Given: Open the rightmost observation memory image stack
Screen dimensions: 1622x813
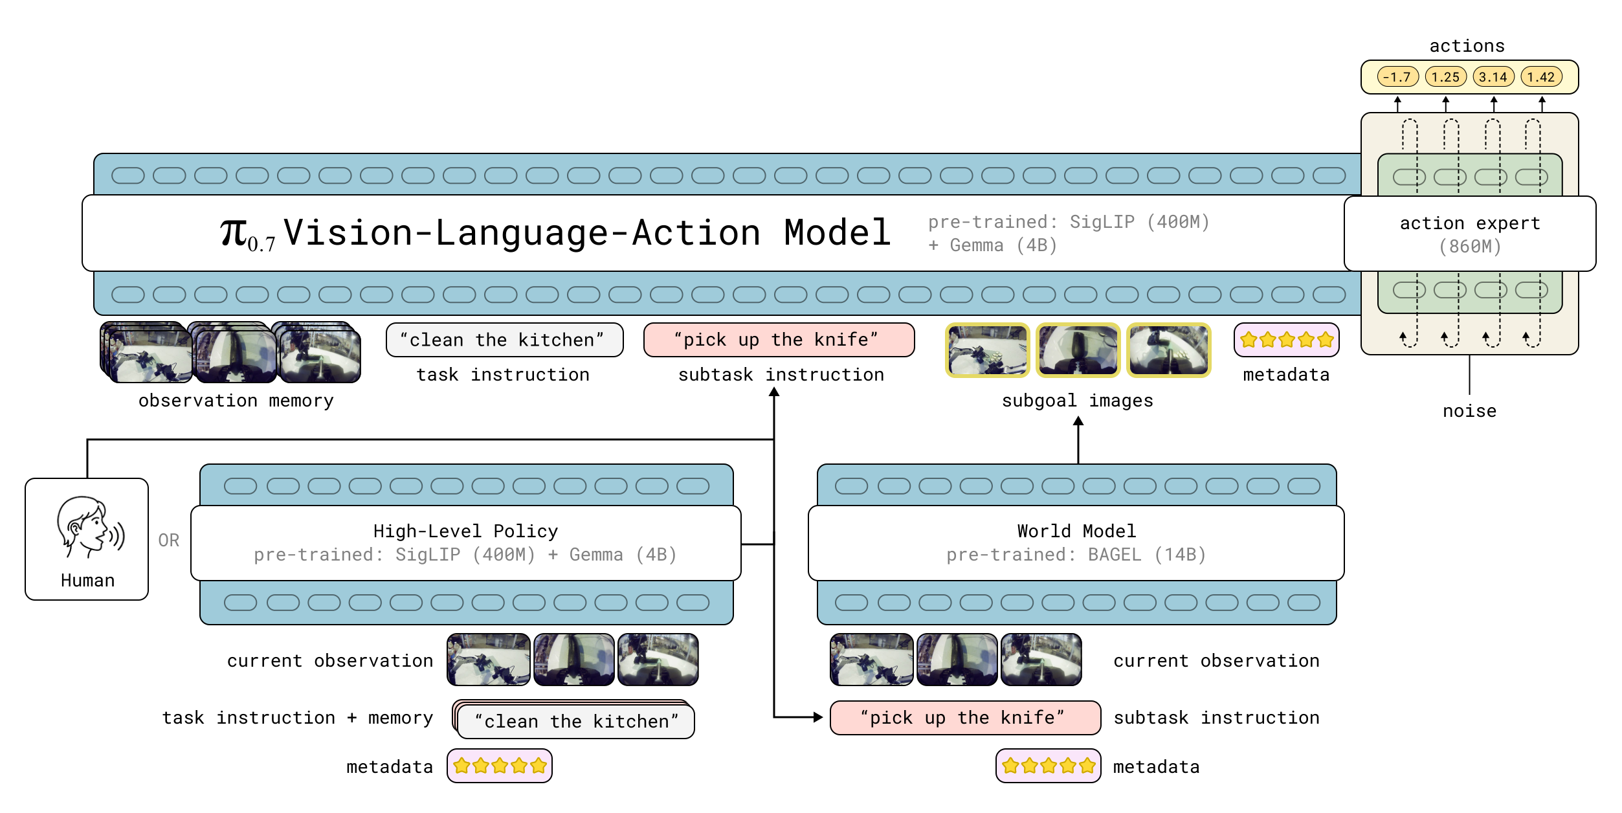Looking at the screenshot, I should 317,352.
